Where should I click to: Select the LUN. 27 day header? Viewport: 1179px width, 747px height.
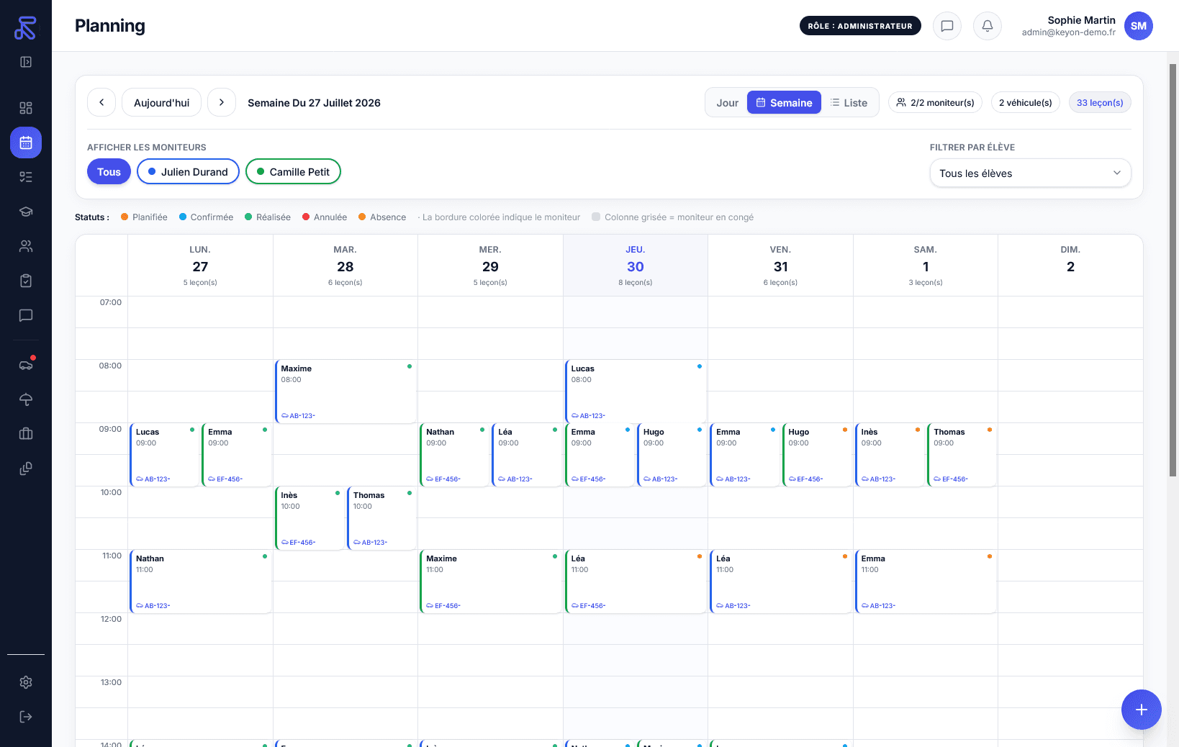pos(200,266)
